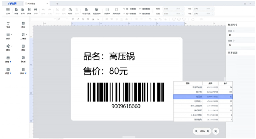Select the 售价:80元 text on label
This screenshot has height=139, width=256.
point(105,71)
